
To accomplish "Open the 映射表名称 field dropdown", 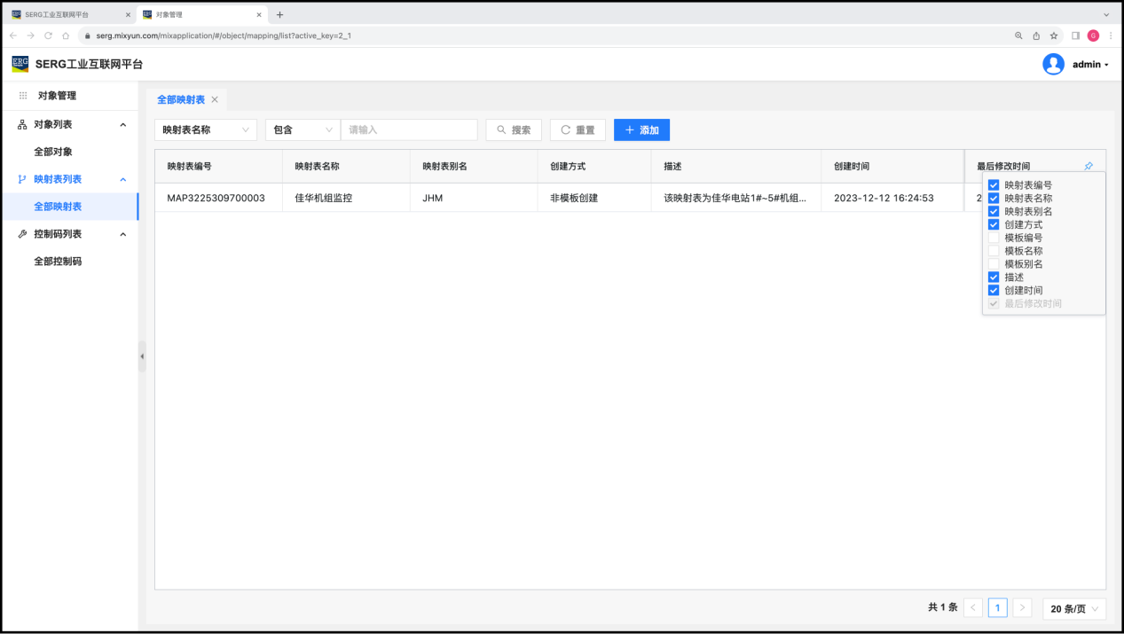I will tap(206, 129).
